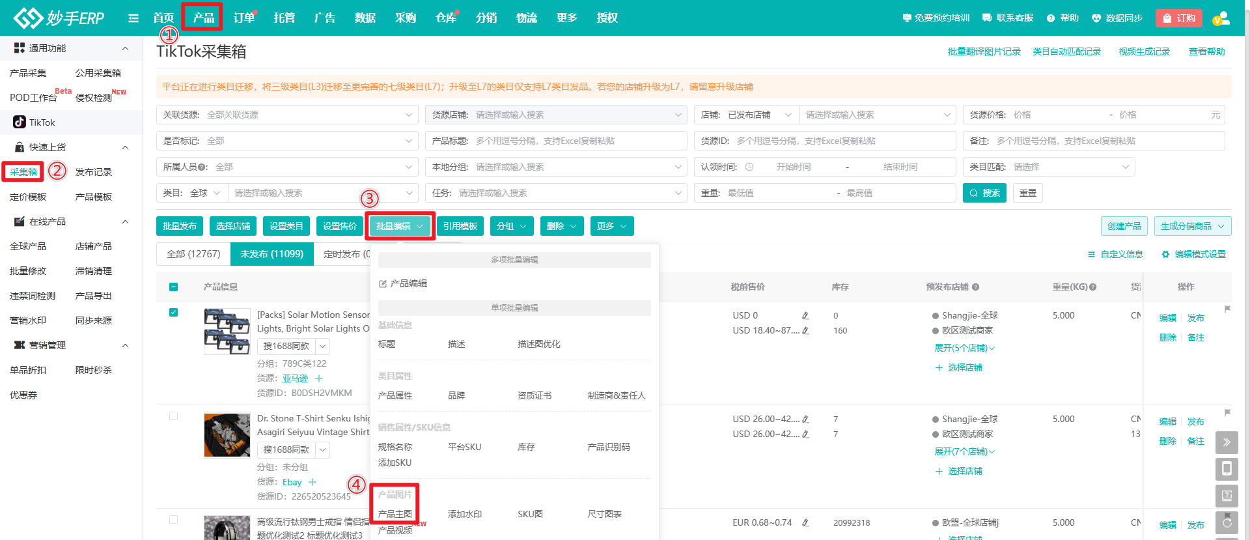Screen dimensions: 1250x540
Task: Open the 仓库 top menu
Action: (x=446, y=18)
